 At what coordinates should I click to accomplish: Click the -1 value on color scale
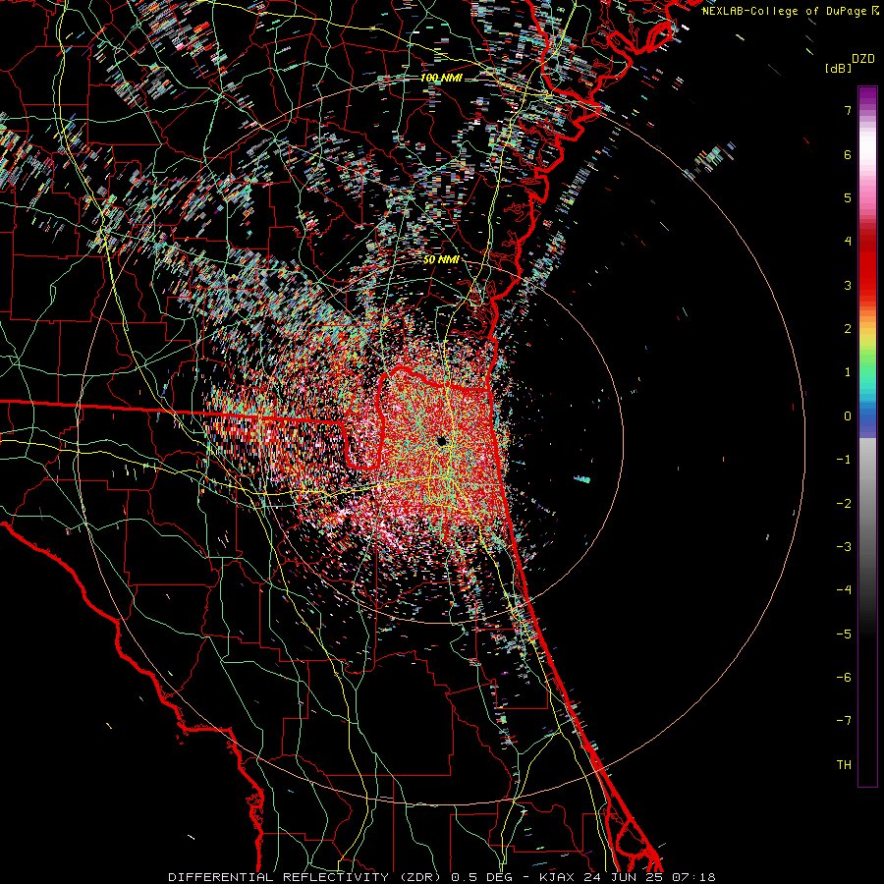(x=844, y=460)
